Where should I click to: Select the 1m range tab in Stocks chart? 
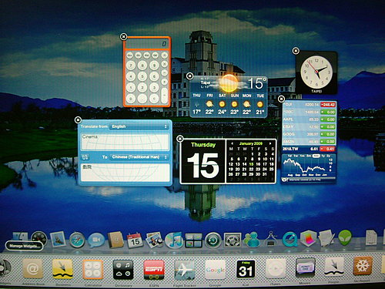click(303, 156)
